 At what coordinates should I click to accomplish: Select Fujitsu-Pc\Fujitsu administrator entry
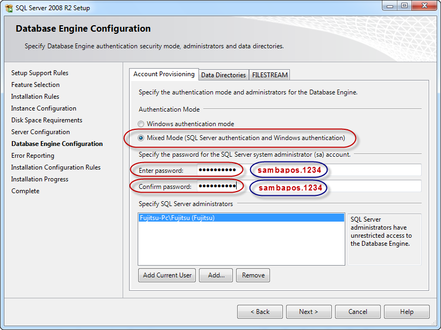(241, 218)
